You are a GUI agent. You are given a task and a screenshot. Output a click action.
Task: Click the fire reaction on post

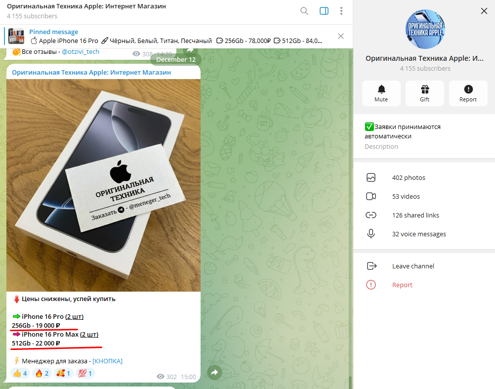[x=41, y=373]
